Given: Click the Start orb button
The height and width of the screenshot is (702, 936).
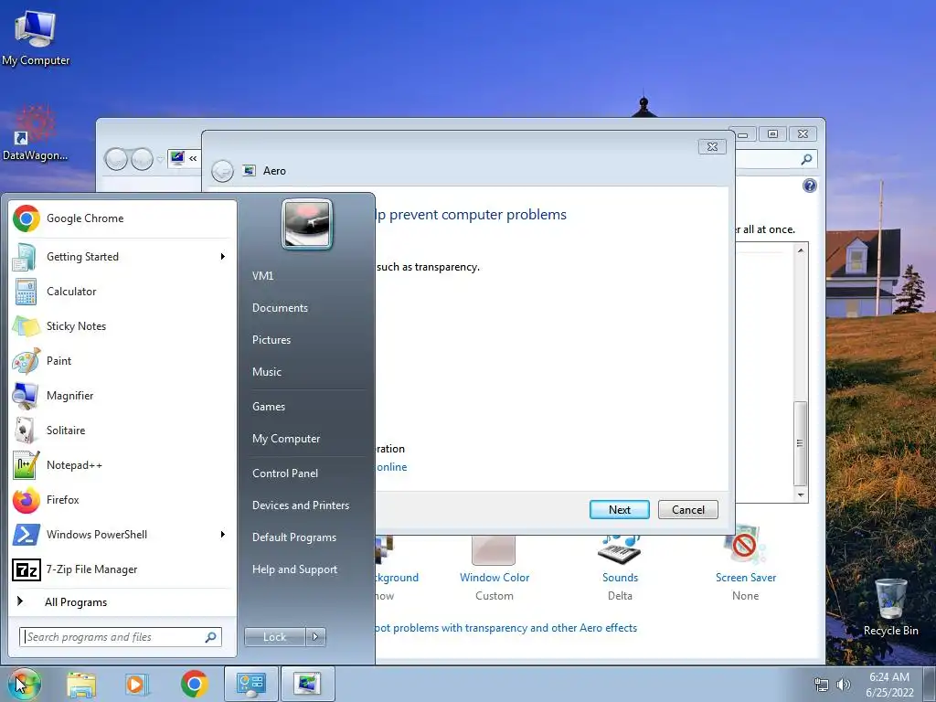Looking at the screenshot, I should tap(25, 684).
